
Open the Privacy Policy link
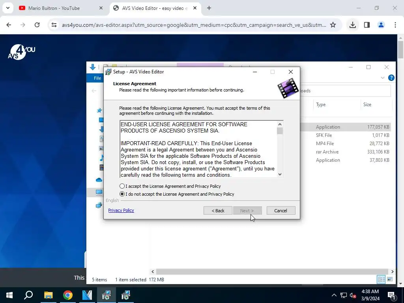(121, 210)
